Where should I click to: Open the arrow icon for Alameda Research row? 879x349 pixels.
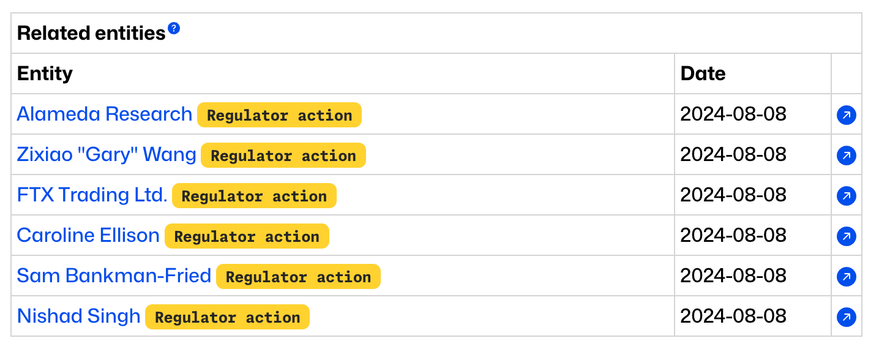coord(846,115)
